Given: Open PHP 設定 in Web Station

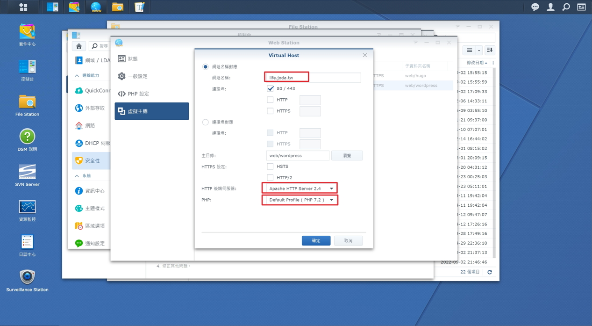Looking at the screenshot, I should (x=152, y=94).
